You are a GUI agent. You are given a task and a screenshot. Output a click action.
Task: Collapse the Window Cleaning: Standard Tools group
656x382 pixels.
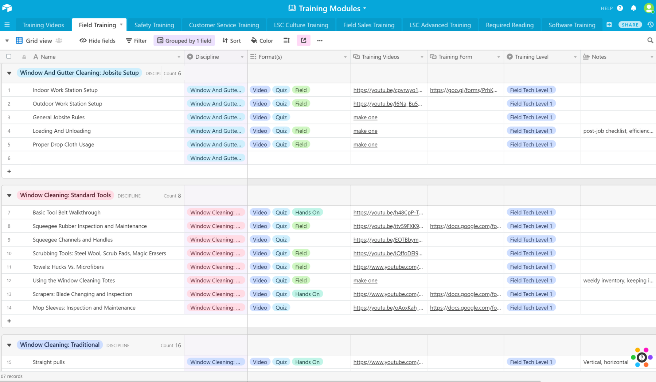[x=9, y=195]
